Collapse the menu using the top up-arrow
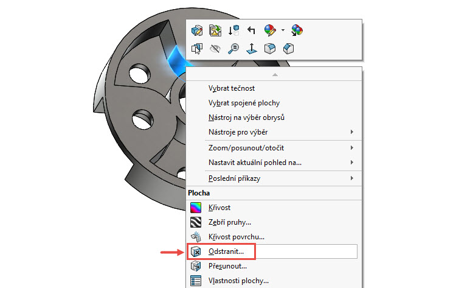Screen dimensions: 456x288 pos(275,75)
